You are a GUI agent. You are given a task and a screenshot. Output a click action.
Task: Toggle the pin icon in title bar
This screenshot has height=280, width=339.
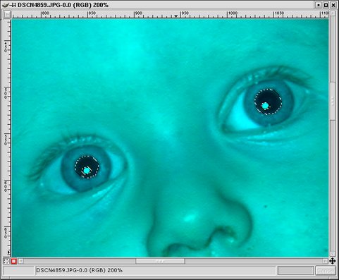[13, 5]
